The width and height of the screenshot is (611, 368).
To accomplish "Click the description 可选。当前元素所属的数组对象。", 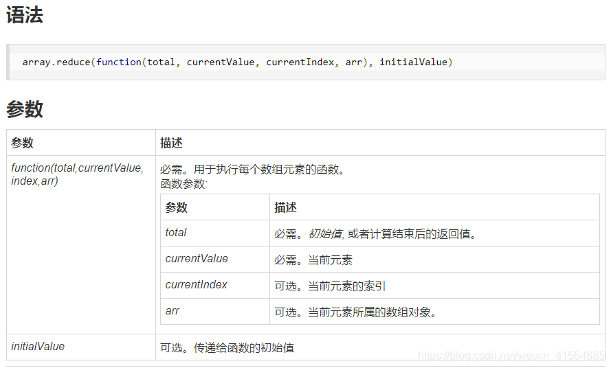I will coord(355,312).
